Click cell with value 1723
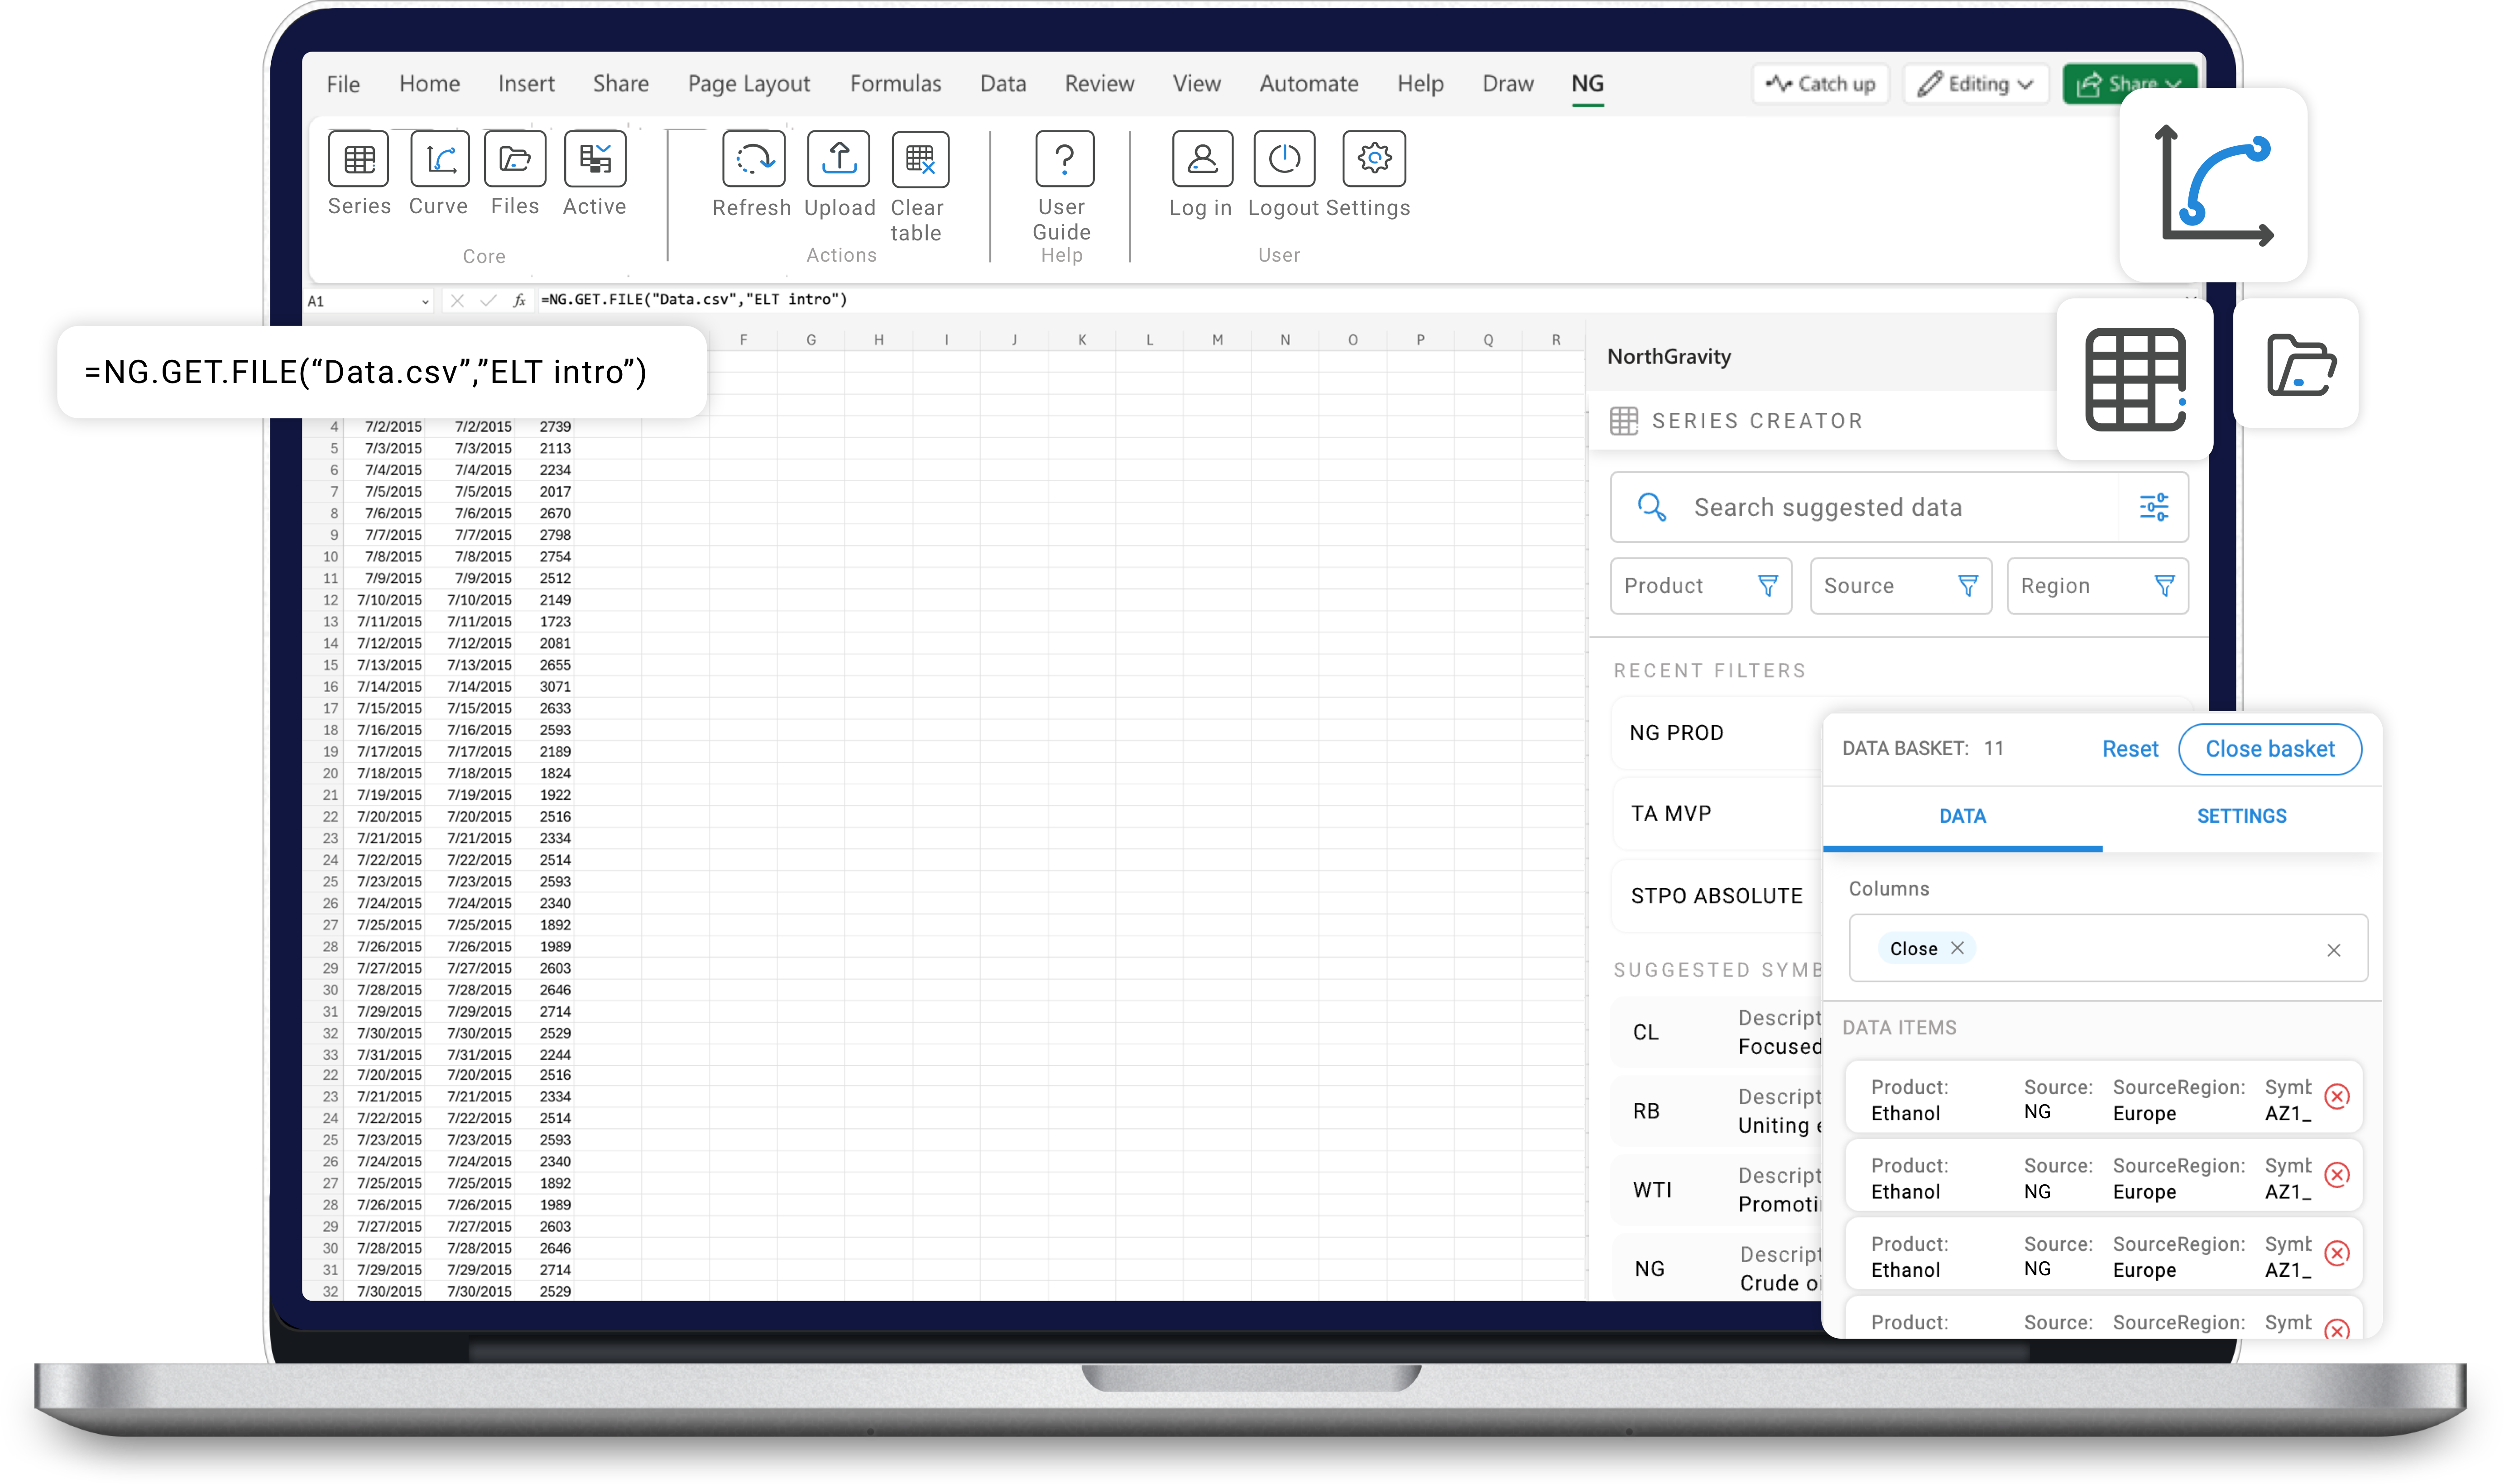The height and width of the screenshot is (1484, 2504). pyautogui.click(x=555, y=622)
